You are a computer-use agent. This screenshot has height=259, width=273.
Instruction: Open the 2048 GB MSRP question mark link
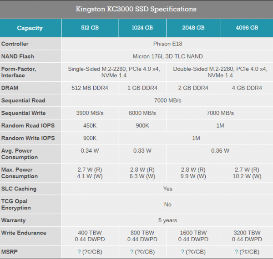pyautogui.click(x=182, y=252)
